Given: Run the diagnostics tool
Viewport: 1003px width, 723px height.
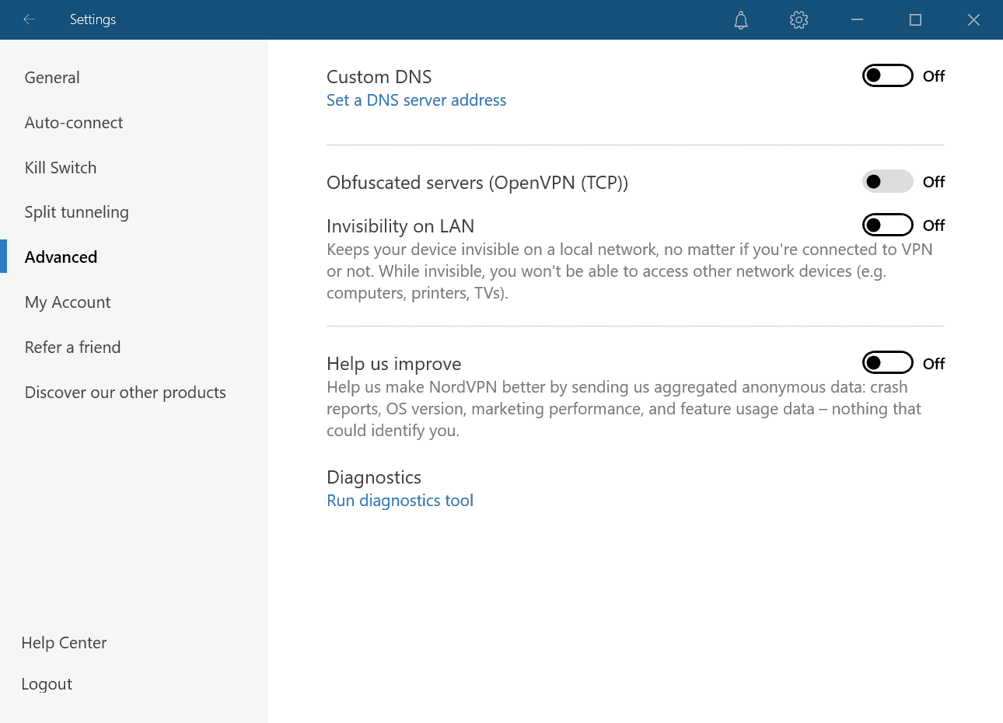Looking at the screenshot, I should point(400,500).
